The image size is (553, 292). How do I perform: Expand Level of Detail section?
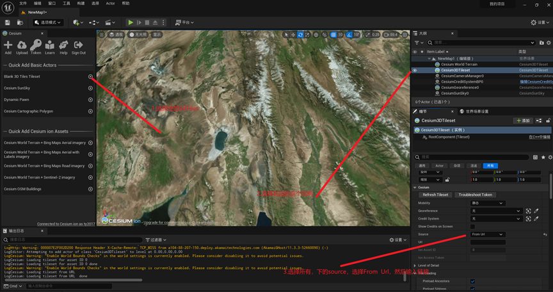(415, 266)
